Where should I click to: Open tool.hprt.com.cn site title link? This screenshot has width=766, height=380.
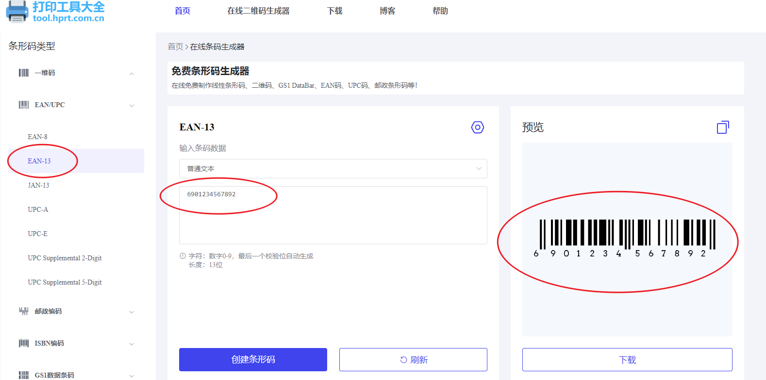[x=68, y=18]
